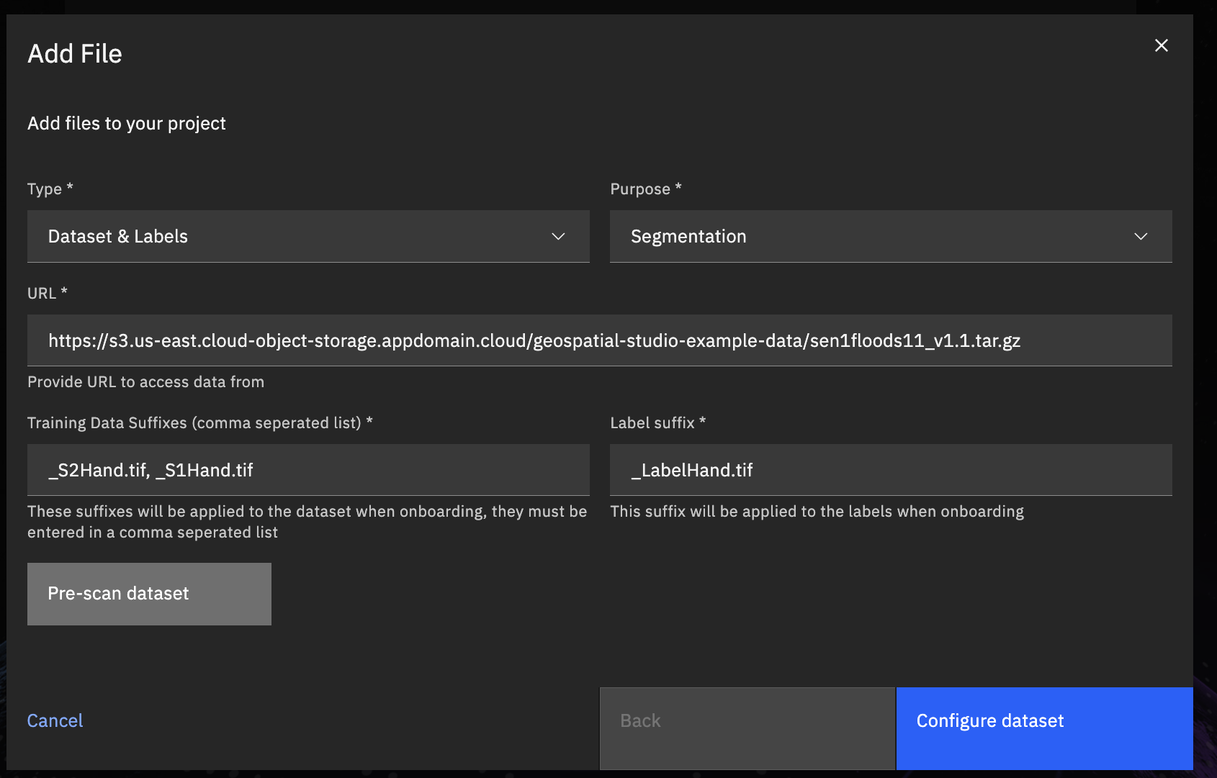Screen dimensions: 1217x778
Task: Click the Type field label
Action: [x=45, y=189]
